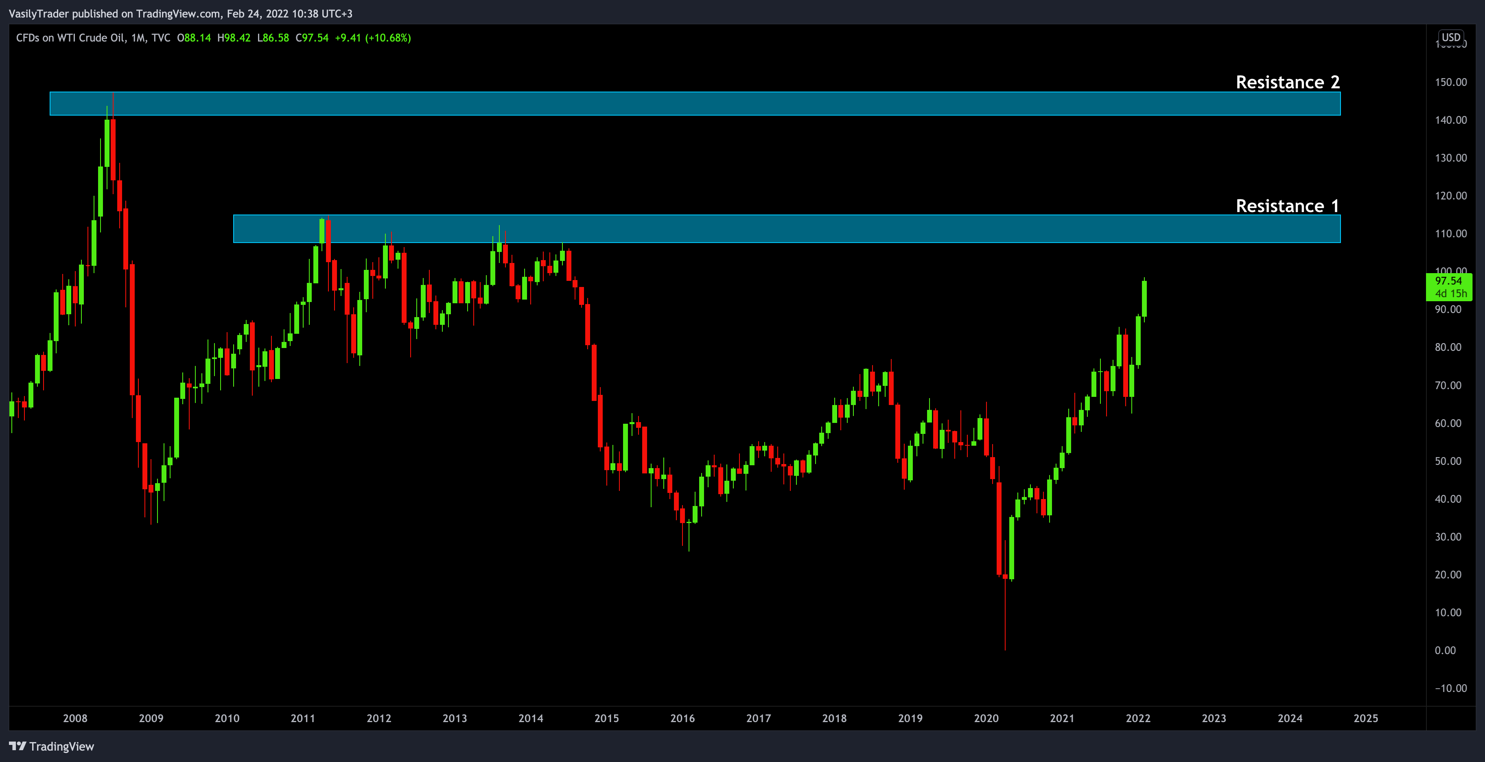Click the chart title 'CFDs on WTI Crude Oil'
This screenshot has width=1485, height=762.
pos(70,38)
